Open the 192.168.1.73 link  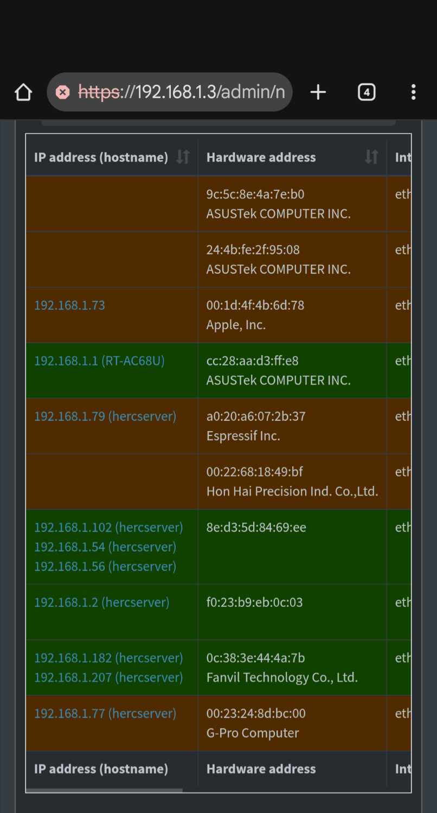click(x=69, y=305)
